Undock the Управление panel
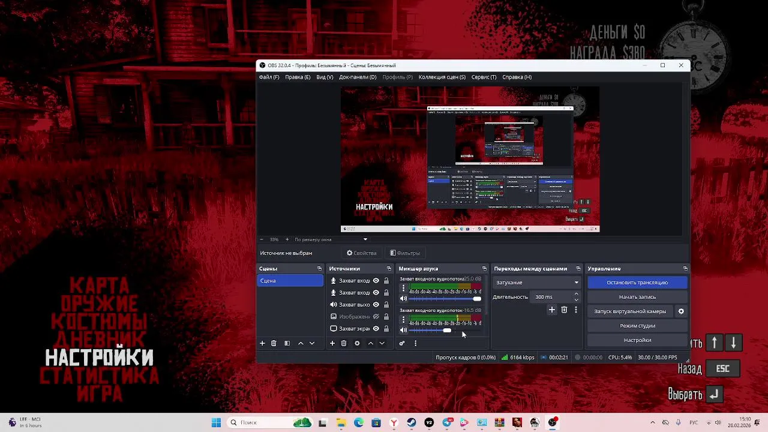The width and height of the screenshot is (768, 432). tap(685, 269)
